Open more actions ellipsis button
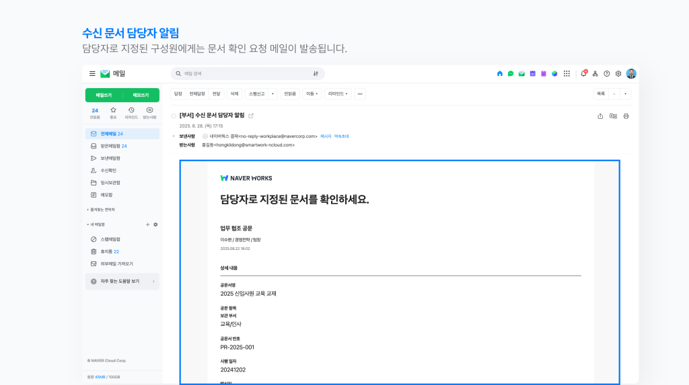This screenshot has height=385, width=689. pyautogui.click(x=360, y=94)
